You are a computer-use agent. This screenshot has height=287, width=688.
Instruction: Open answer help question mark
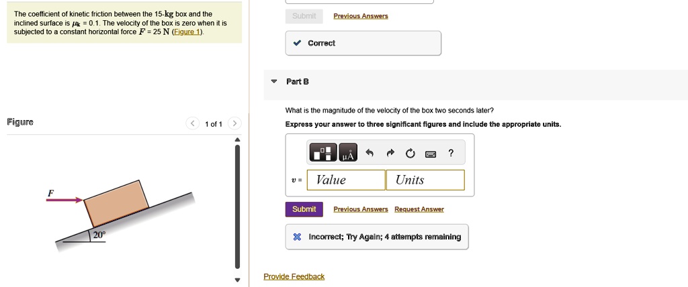tap(451, 153)
